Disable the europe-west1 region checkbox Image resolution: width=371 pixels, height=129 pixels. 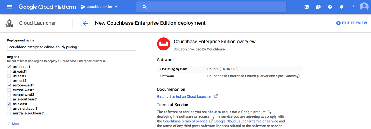point(9,85)
